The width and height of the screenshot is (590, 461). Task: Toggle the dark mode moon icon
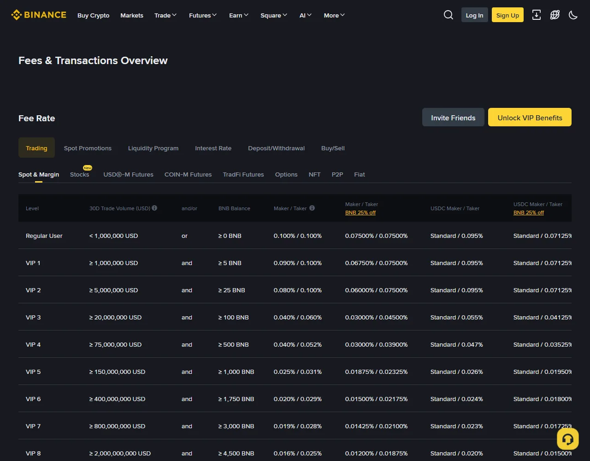pyautogui.click(x=573, y=15)
